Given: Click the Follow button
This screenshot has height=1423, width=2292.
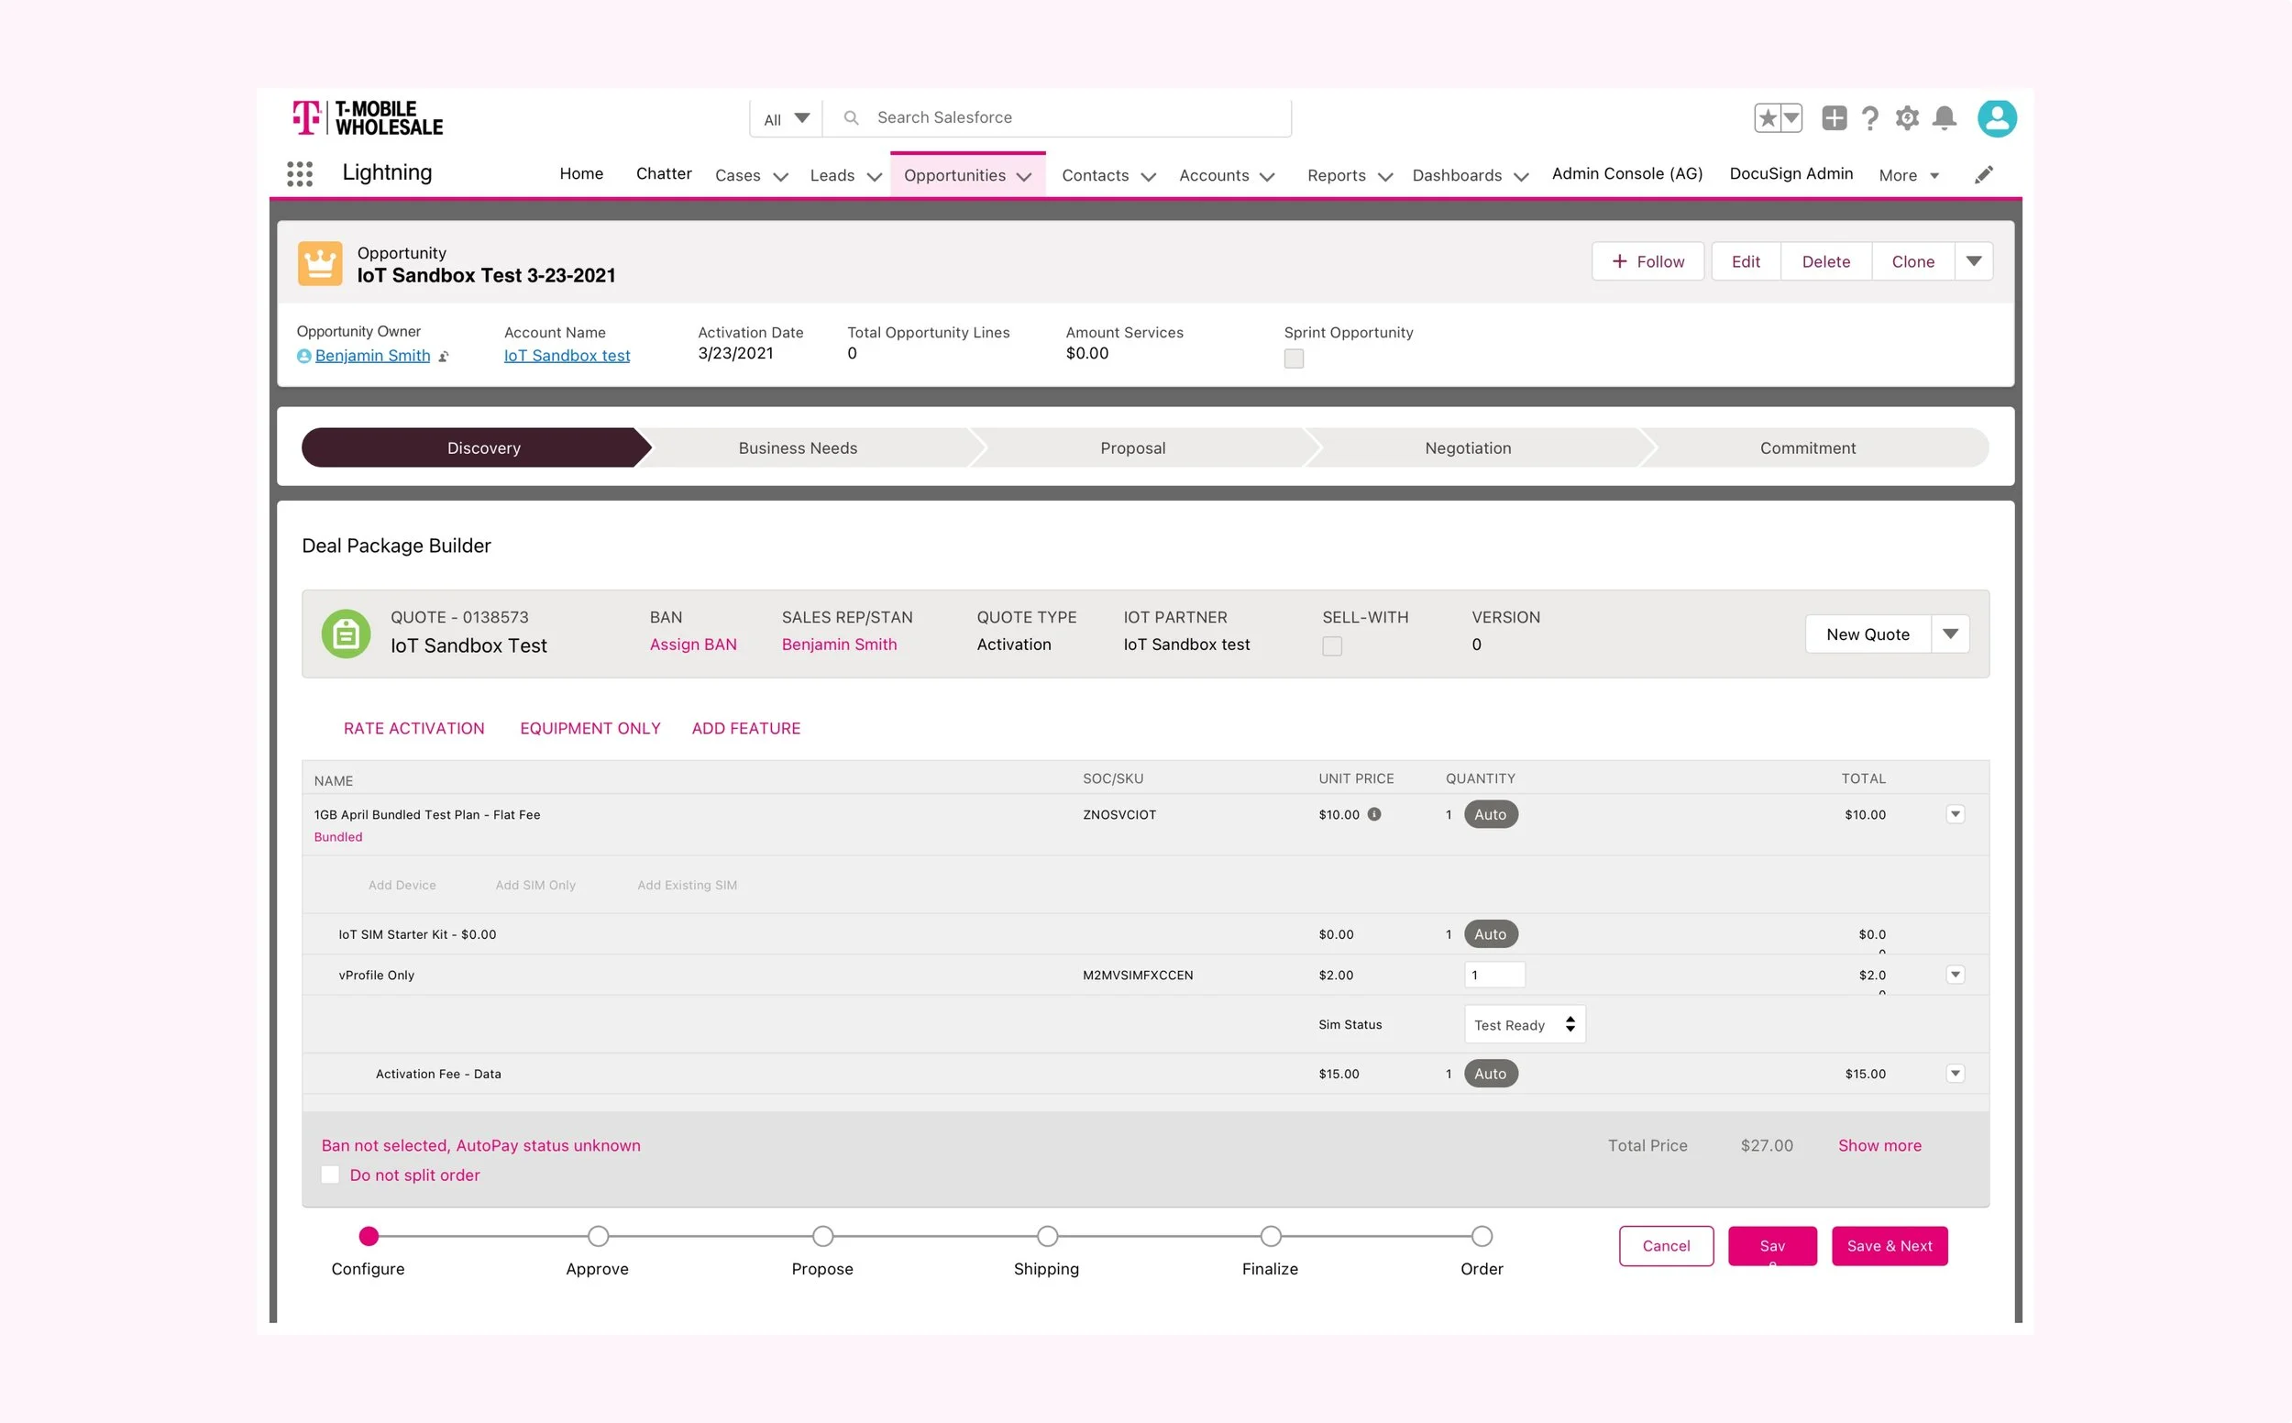Looking at the screenshot, I should (1647, 261).
